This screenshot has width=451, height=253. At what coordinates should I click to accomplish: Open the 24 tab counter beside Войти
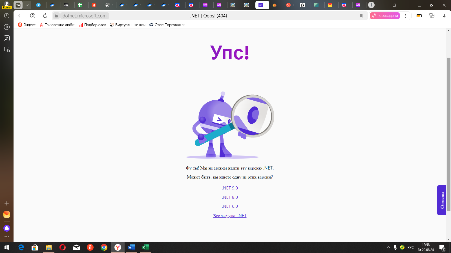18,5
